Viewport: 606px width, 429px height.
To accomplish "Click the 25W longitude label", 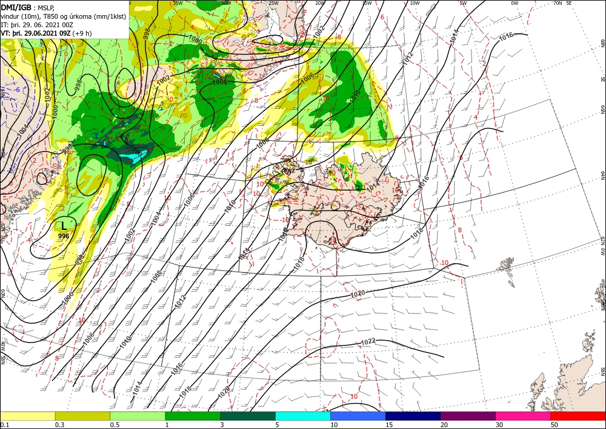I will [x=273, y=3].
